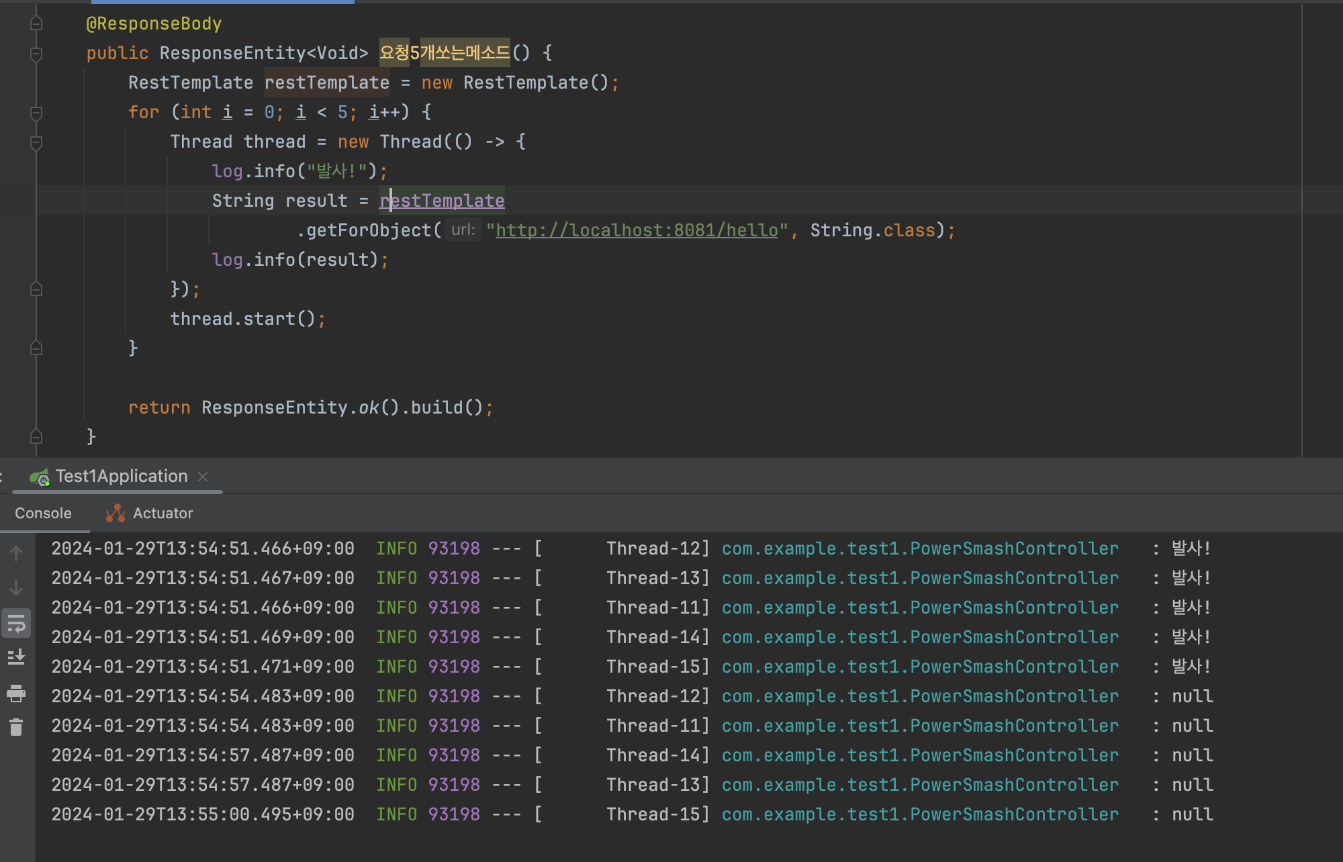Click the print console icon

pyautogui.click(x=16, y=693)
